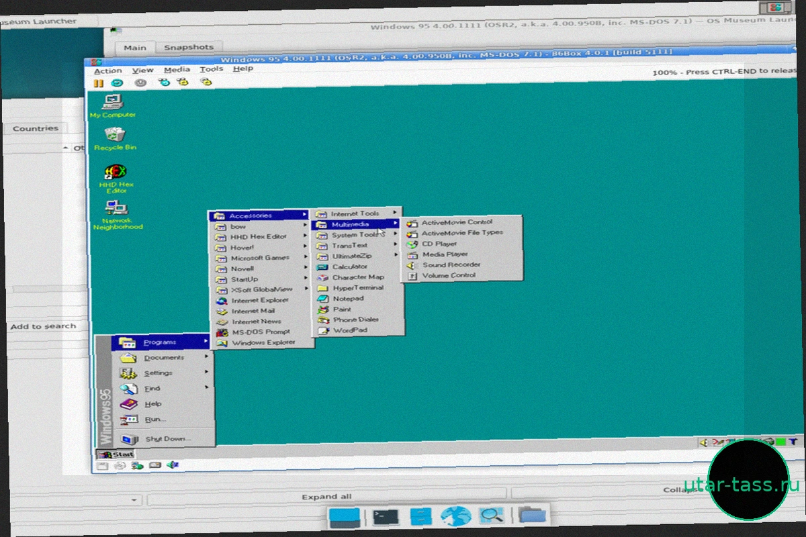Switch to the Main tab

point(135,48)
